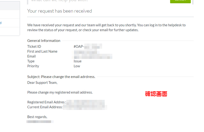204x132 pixels.
Task: Click the Subject line about changing the email
Action: point(61,76)
